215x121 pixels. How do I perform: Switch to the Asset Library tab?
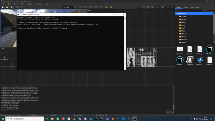pos(195,7)
